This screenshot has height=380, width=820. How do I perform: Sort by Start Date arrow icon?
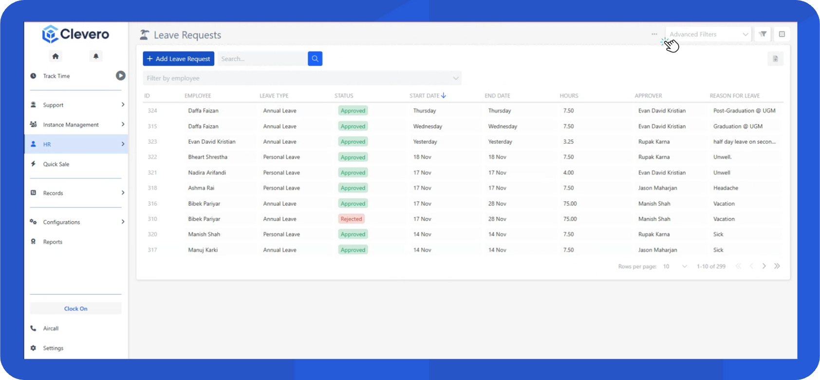click(444, 96)
